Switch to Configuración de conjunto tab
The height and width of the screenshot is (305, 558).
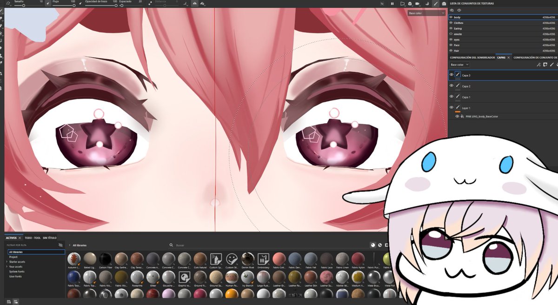click(x=535, y=57)
